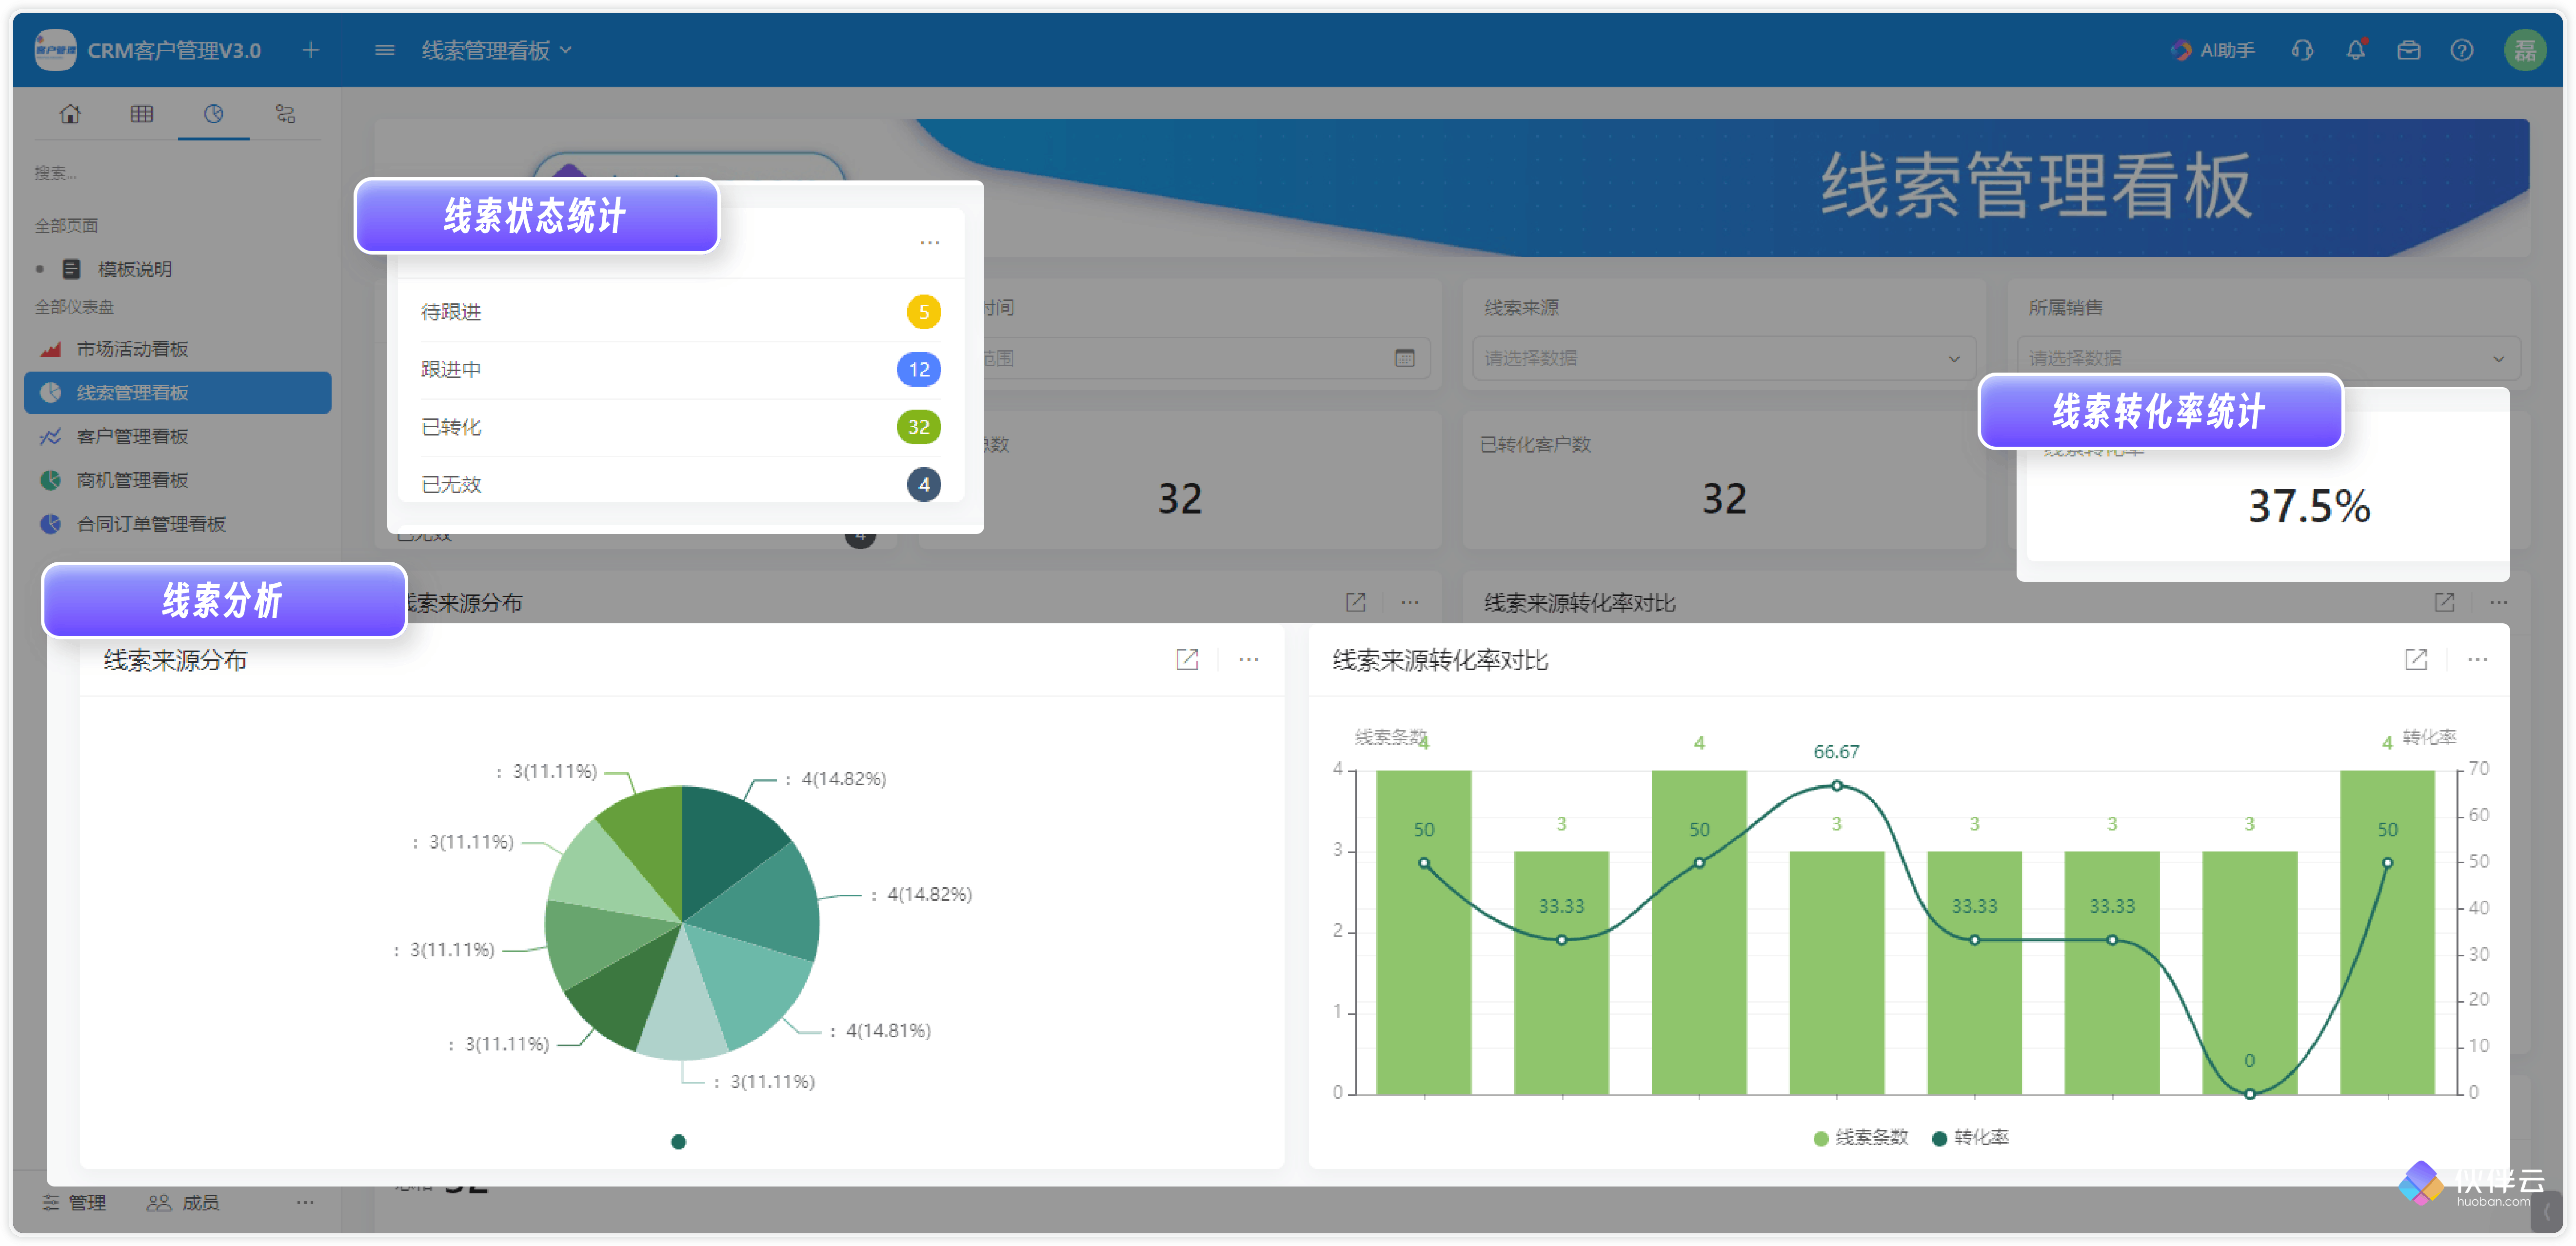Click the help question mark icon
The height and width of the screenshot is (1246, 2576).
(2462, 50)
